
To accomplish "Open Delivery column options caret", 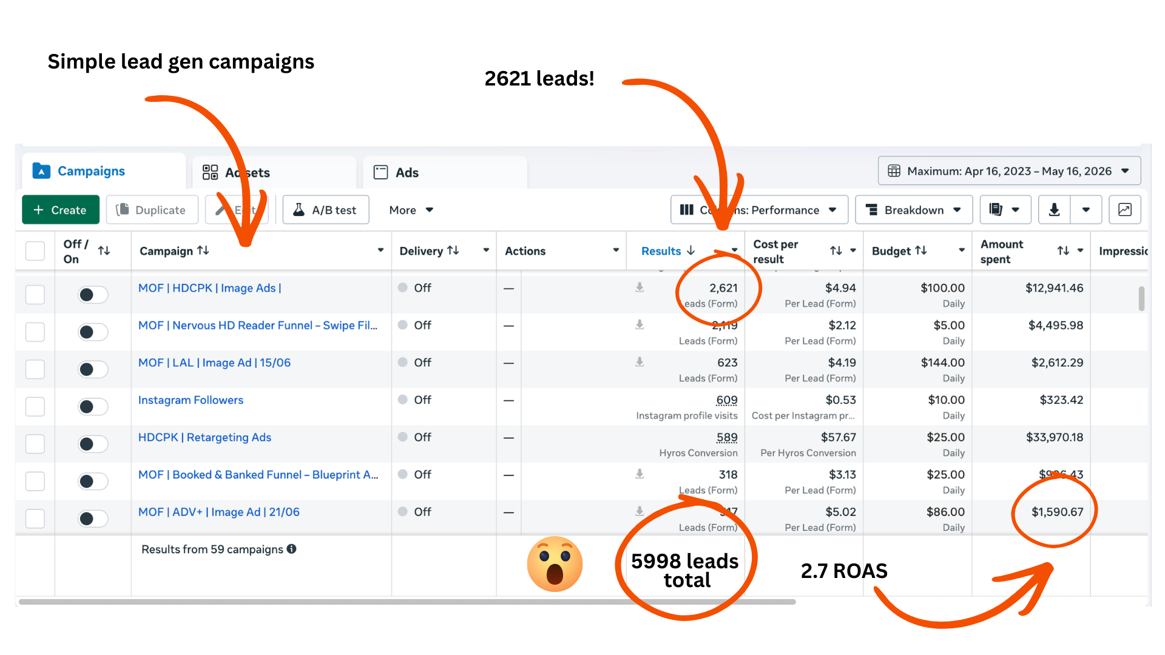I will tap(486, 250).
